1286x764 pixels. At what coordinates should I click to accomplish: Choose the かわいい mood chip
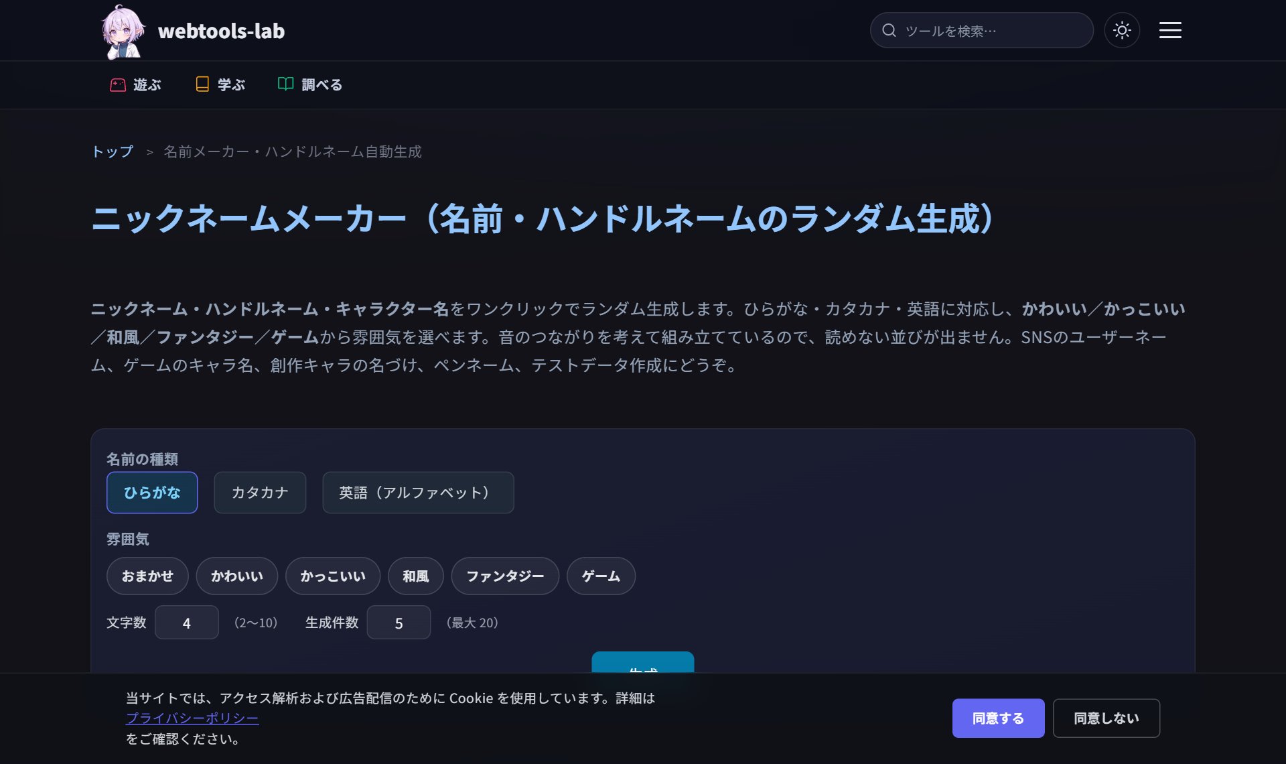(x=237, y=576)
